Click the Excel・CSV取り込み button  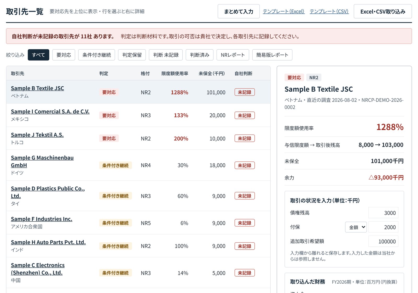pyautogui.click(x=383, y=11)
